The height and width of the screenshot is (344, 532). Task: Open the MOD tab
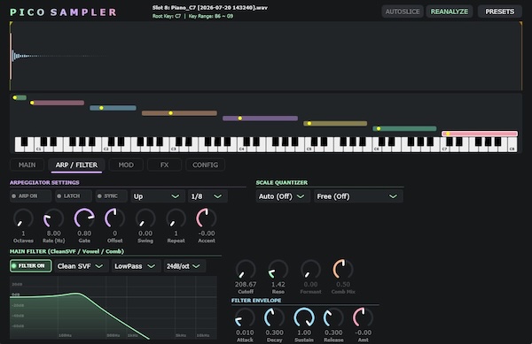[126, 164]
